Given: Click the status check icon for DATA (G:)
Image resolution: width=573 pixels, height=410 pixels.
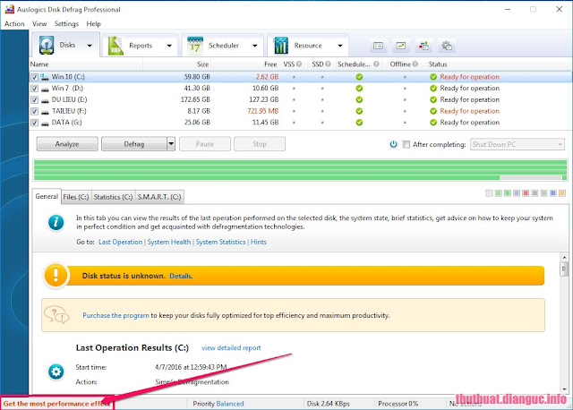Looking at the screenshot, I should click(433, 123).
